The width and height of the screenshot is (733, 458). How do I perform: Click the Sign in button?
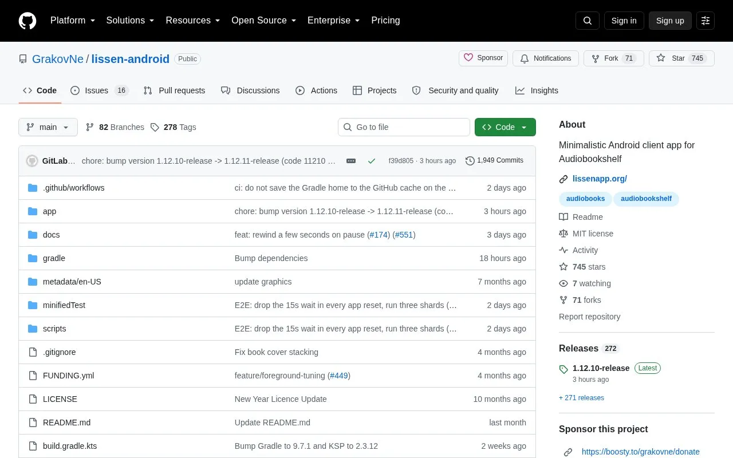coord(624,21)
